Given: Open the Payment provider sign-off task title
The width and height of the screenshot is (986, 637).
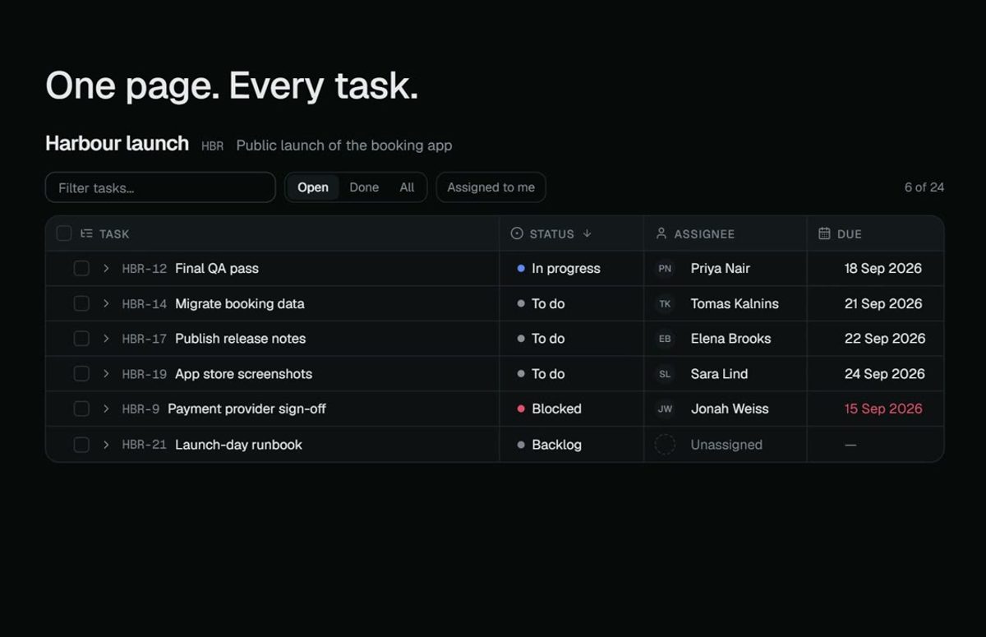Looking at the screenshot, I should (246, 409).
